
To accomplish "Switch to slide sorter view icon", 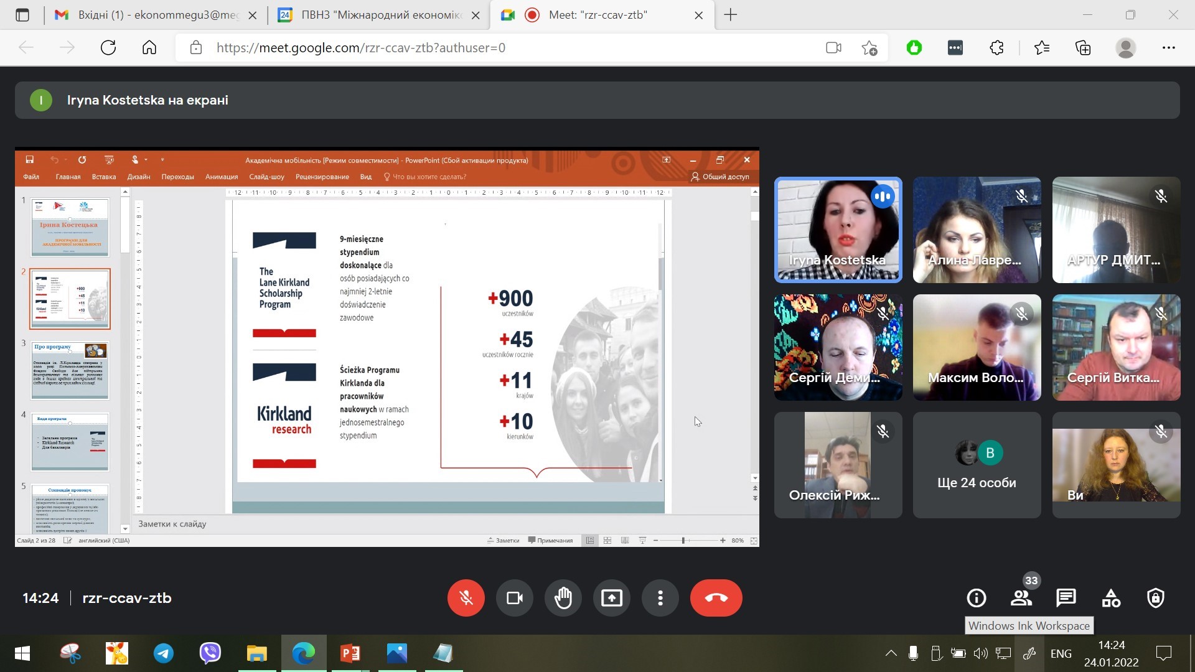I will (607, 540).
